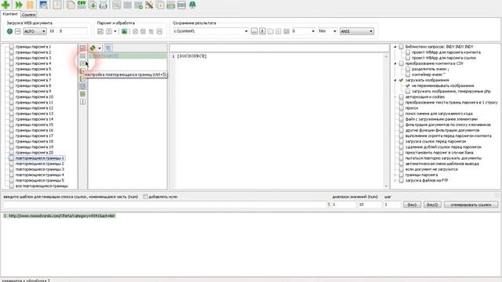This screenshot has width=502, height=282.
Task: Select 'границы парсинга 20' tree row
Action: point(35,153)
